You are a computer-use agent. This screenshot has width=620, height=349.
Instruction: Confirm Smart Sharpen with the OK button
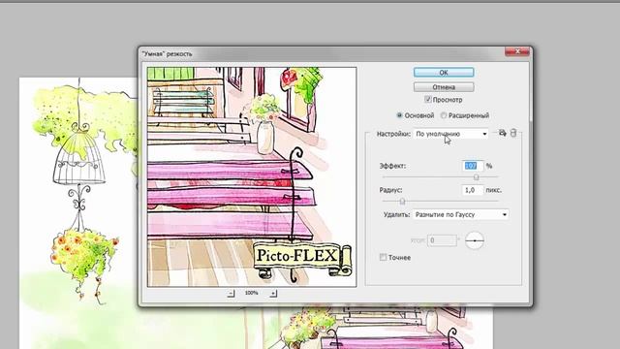coord(444,73)
